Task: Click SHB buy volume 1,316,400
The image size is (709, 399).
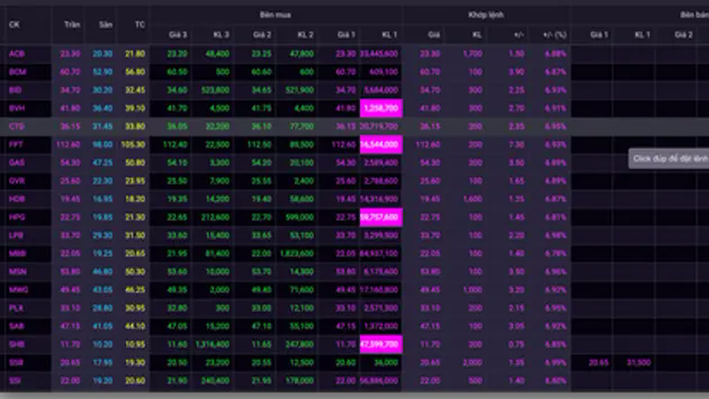Action: click(x=213, y=345)
